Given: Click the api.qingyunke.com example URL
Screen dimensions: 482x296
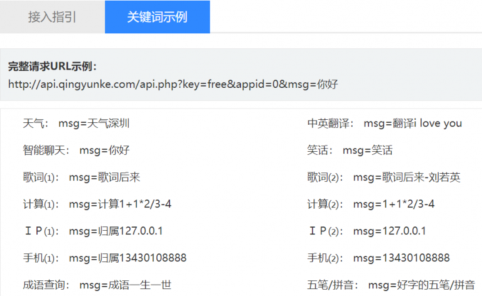Looking at the screenshot, I should (173, 83).
